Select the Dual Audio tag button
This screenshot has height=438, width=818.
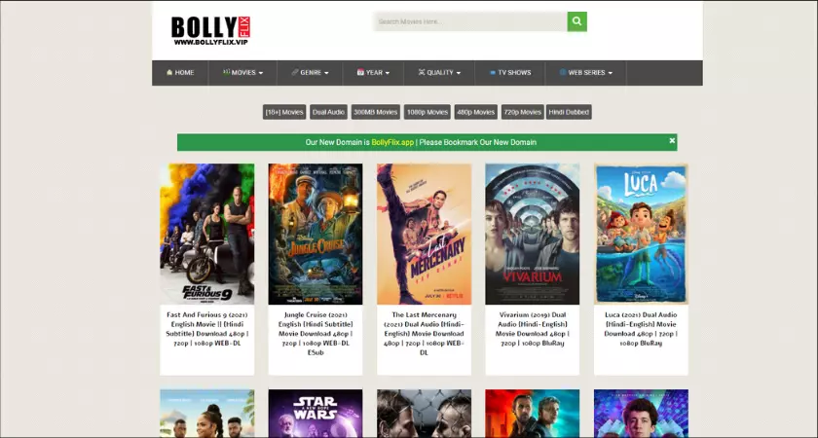[x=329, y=112]
